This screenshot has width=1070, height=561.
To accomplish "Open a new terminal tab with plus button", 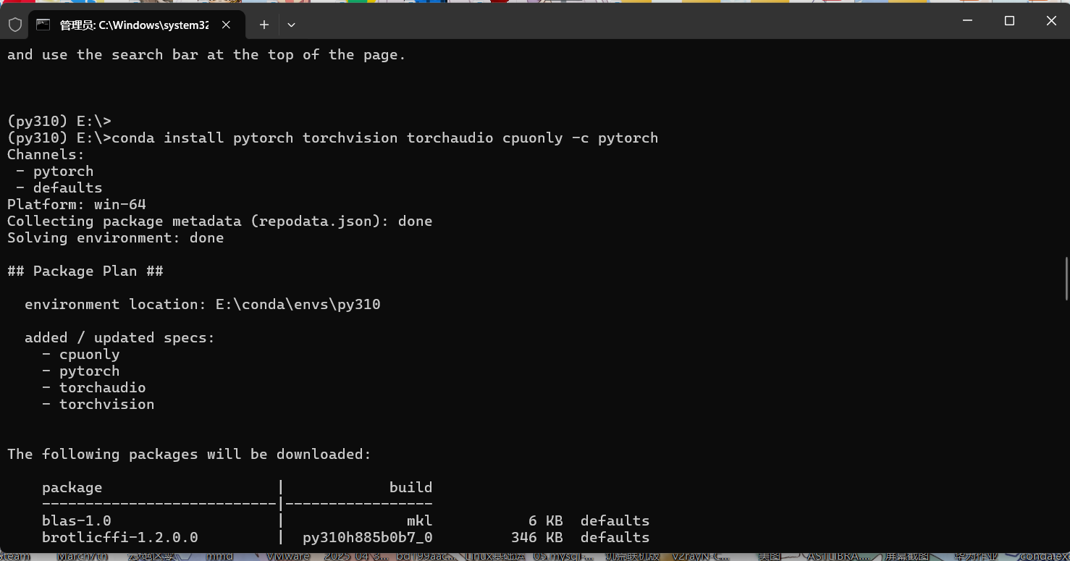I will [264, 25].
